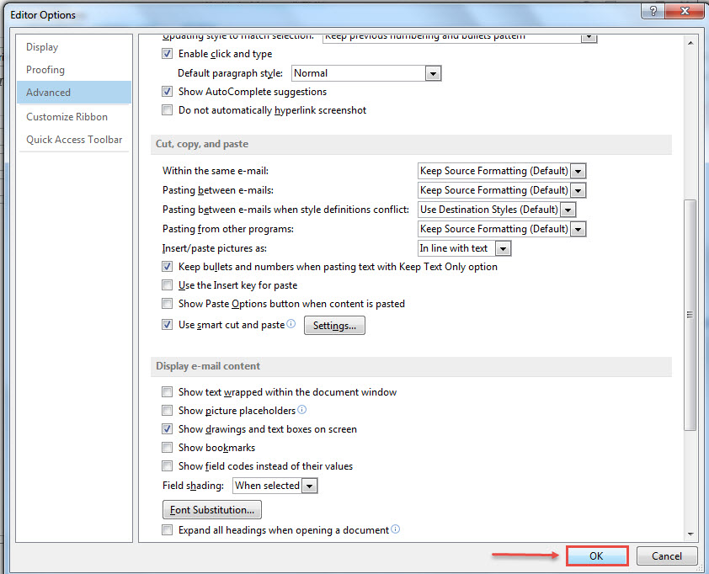Click scroll up arrow of options pane
This screenshot has width=709, height=574.
(690, 43)
